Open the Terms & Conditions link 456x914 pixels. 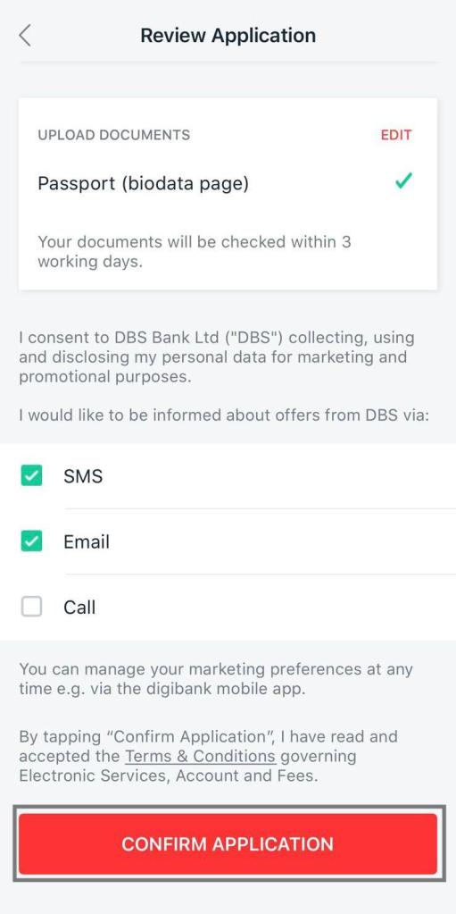click(201, 757)
